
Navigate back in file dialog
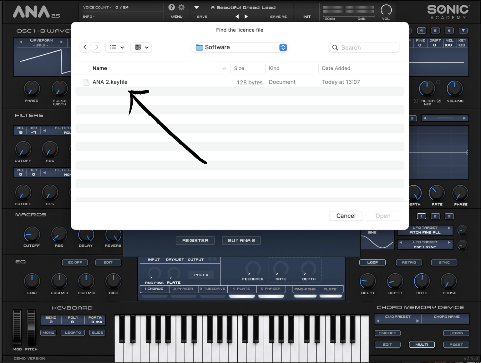[x=85, y=47]
